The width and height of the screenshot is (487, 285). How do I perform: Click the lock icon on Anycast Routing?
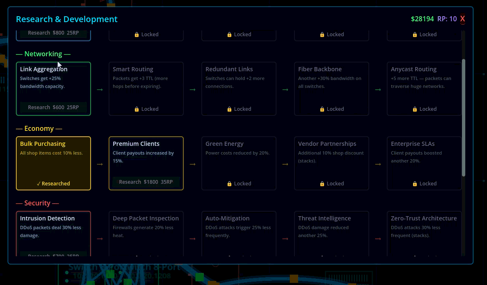(415, 109)
